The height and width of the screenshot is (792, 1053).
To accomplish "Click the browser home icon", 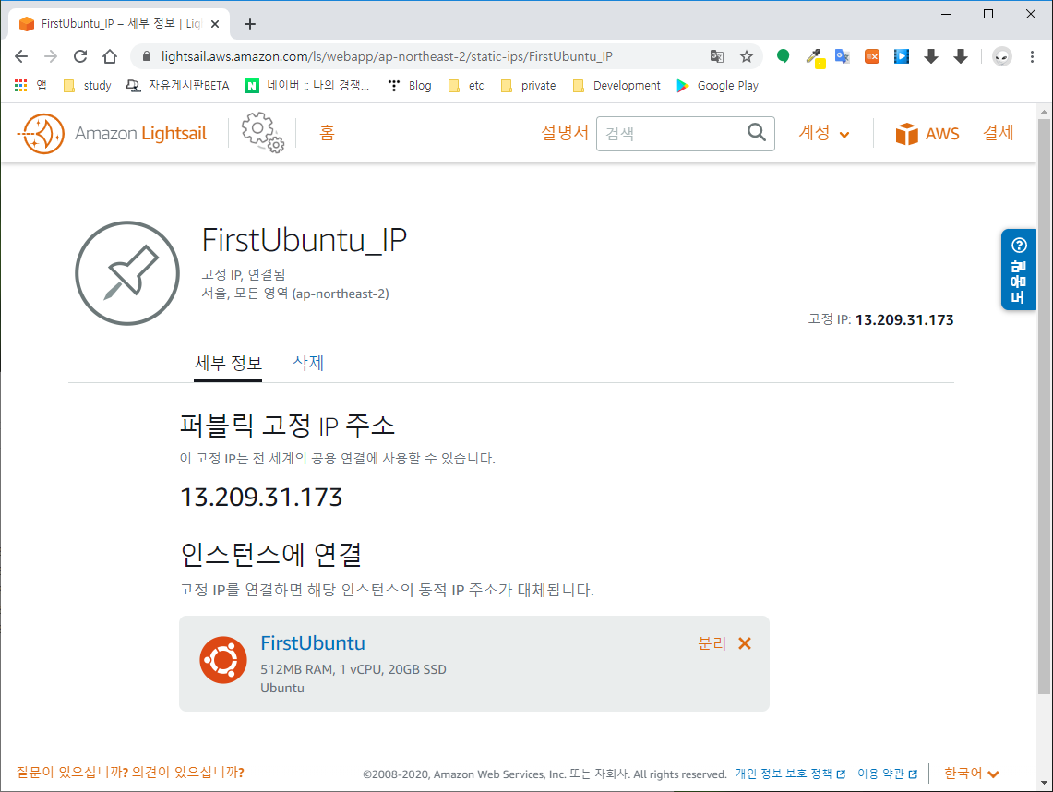I will point(110,56).
